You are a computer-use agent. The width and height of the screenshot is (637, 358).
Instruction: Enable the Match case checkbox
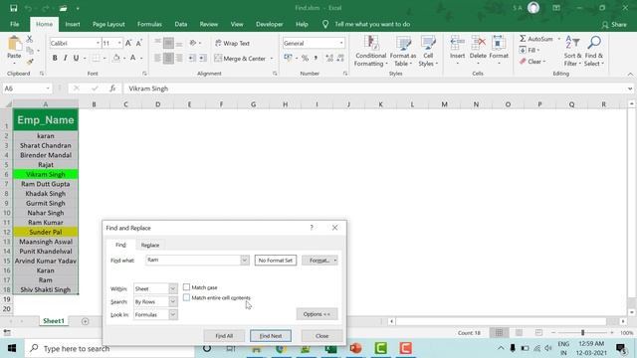[186, 287]
